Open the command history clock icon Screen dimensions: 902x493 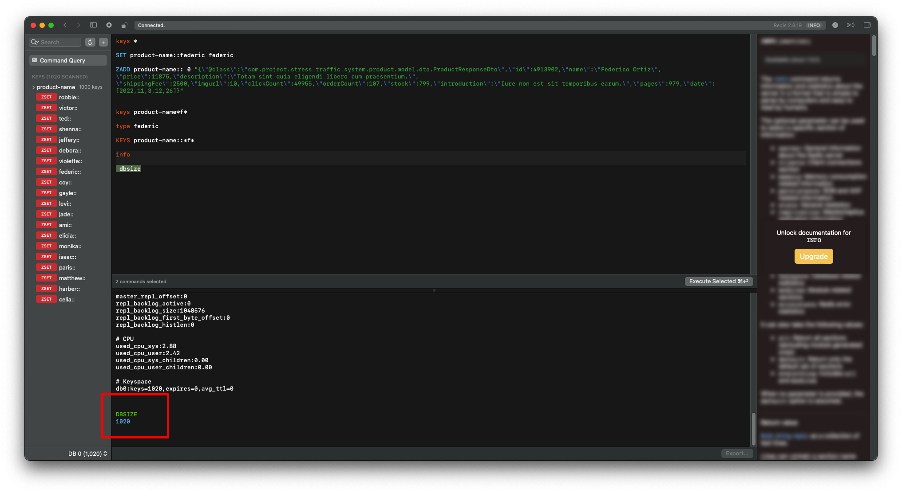835,25
